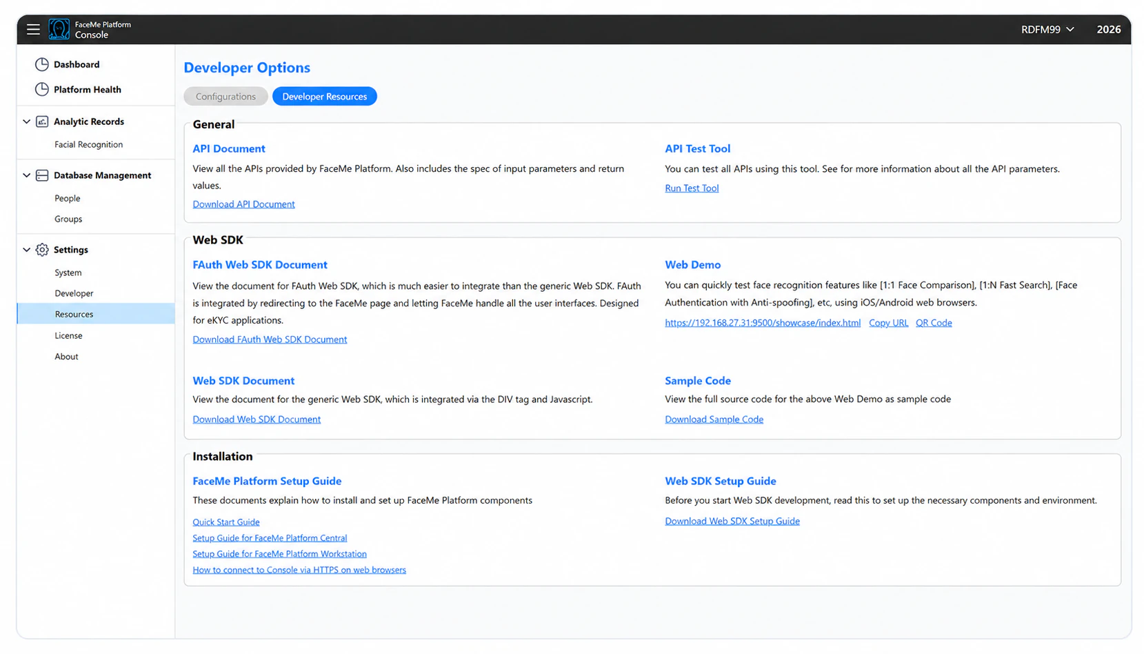Click the Web Demo heading

point(692,265)
